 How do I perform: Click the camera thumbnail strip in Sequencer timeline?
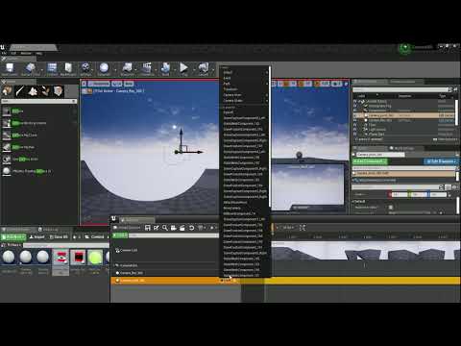click(x=366, y=251)
